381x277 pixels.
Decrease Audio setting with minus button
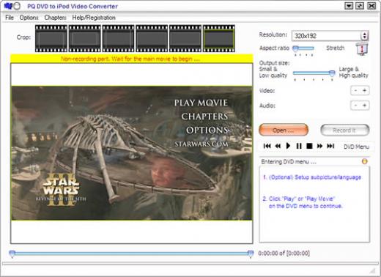click(355, 106)
